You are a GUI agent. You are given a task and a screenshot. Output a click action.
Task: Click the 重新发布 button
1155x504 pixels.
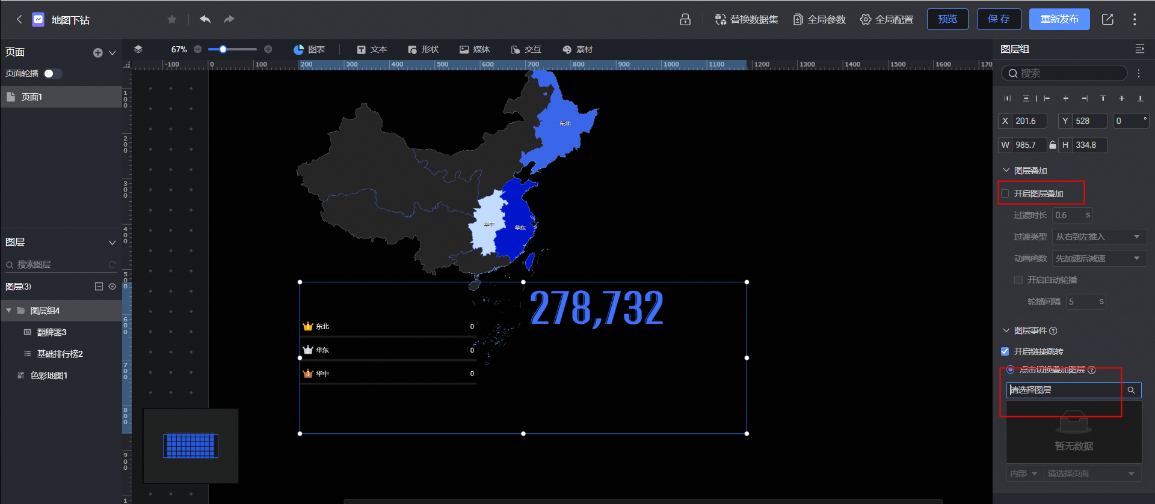(x=1059, y=19)
